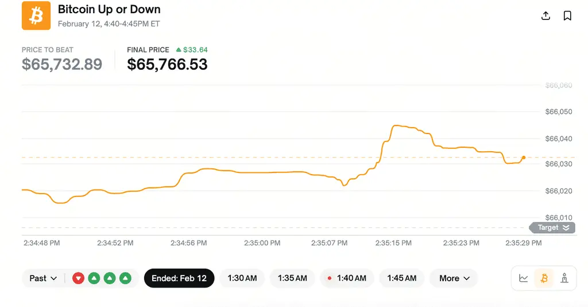Click the $65,766.53 final price

167,64
